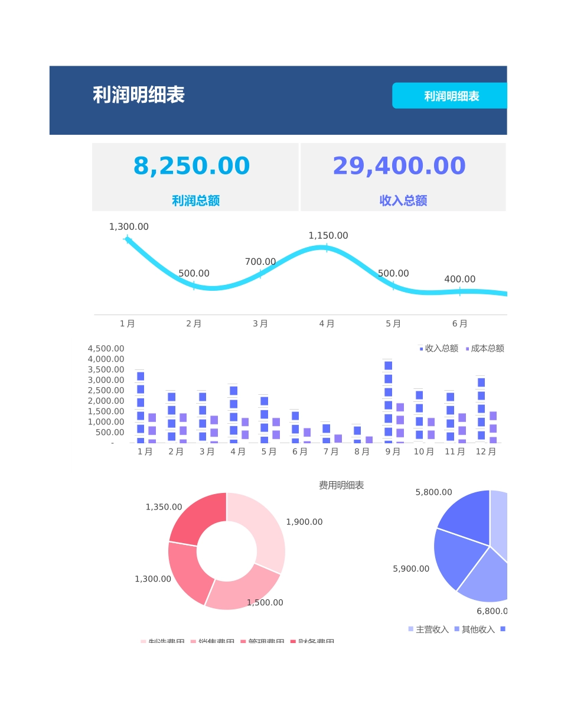
Task: Select the 1,150.00 peak on line chart
Action: [x=327, y=248]
